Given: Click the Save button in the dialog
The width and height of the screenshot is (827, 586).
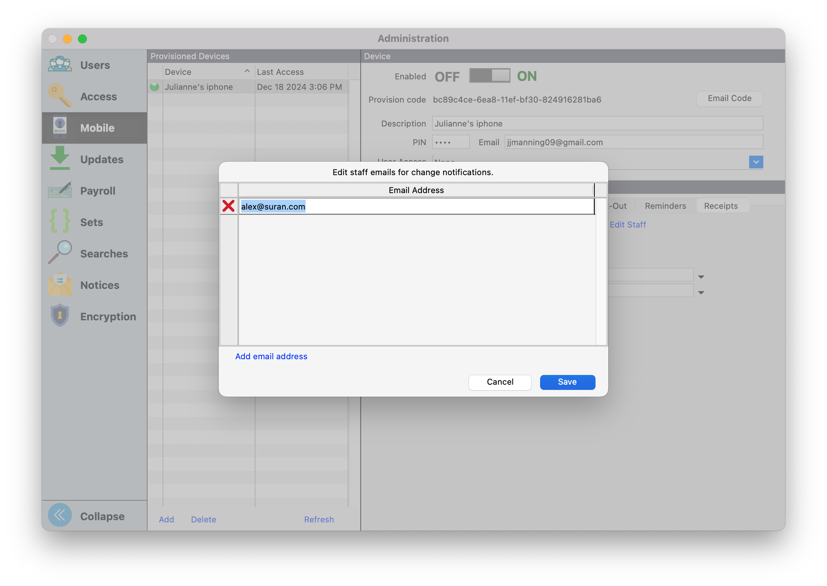Looking at the screenshot, I should [x=567, y=382].
